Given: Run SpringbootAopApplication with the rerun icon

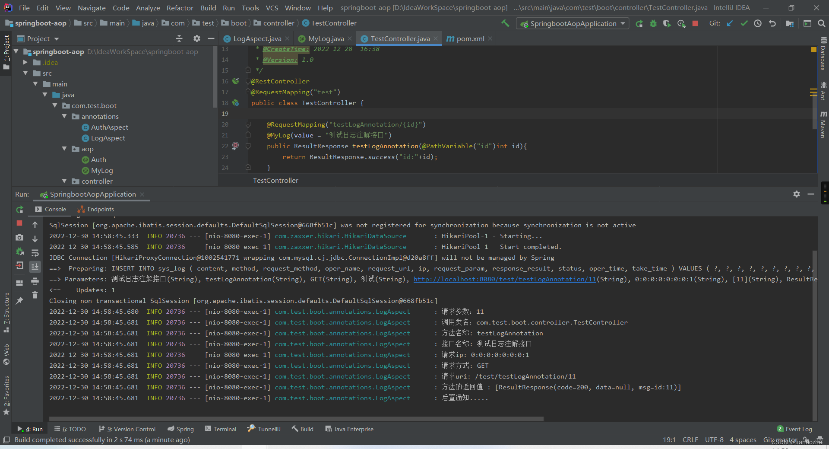Looking at the screenshot, I should pyautogui.click(x=639, y=23).
